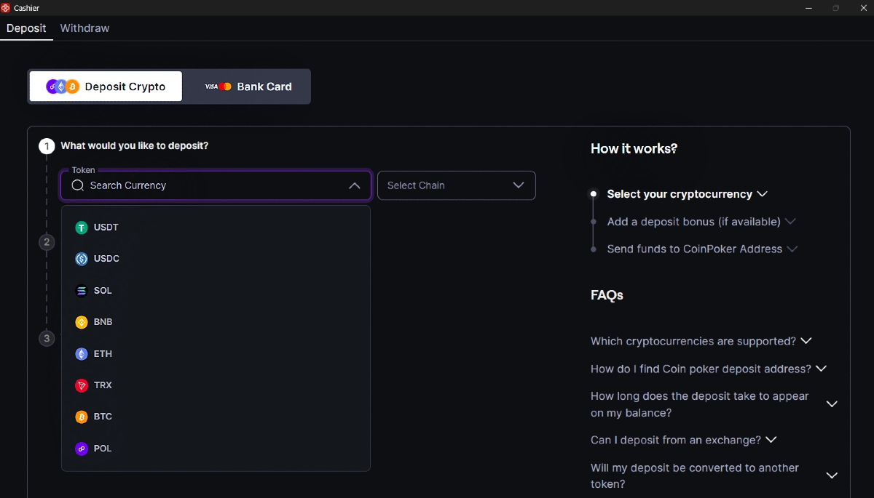Image resolution: width=874 pixels, height=498 pixels.
Task: Select the BTC token icon
Action: click(82, 416)
